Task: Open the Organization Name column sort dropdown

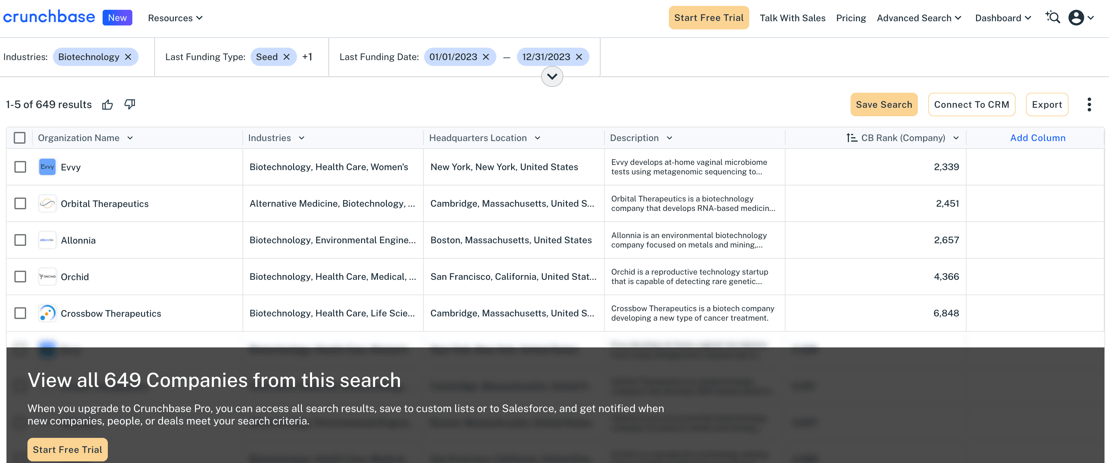Action: [130, 138]
